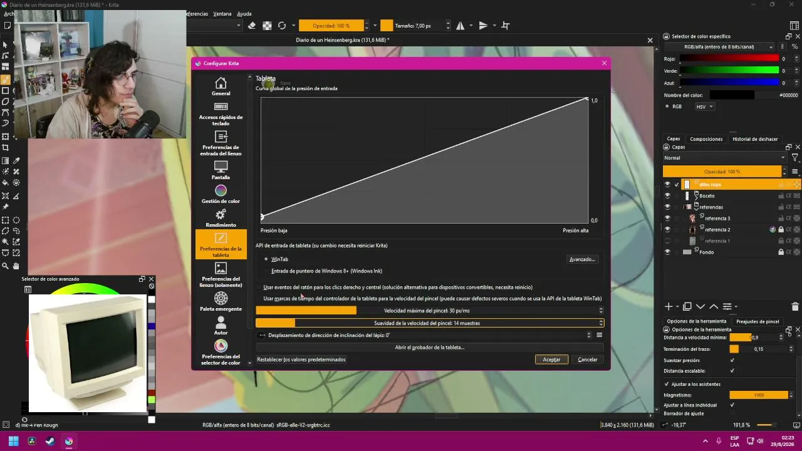Open Gestión de color settings
This screenshot has width=802, height=451.
(221, 194)
